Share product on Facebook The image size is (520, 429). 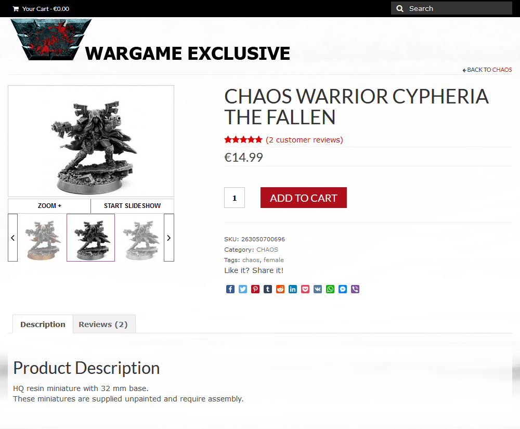[x=230, y=289]
